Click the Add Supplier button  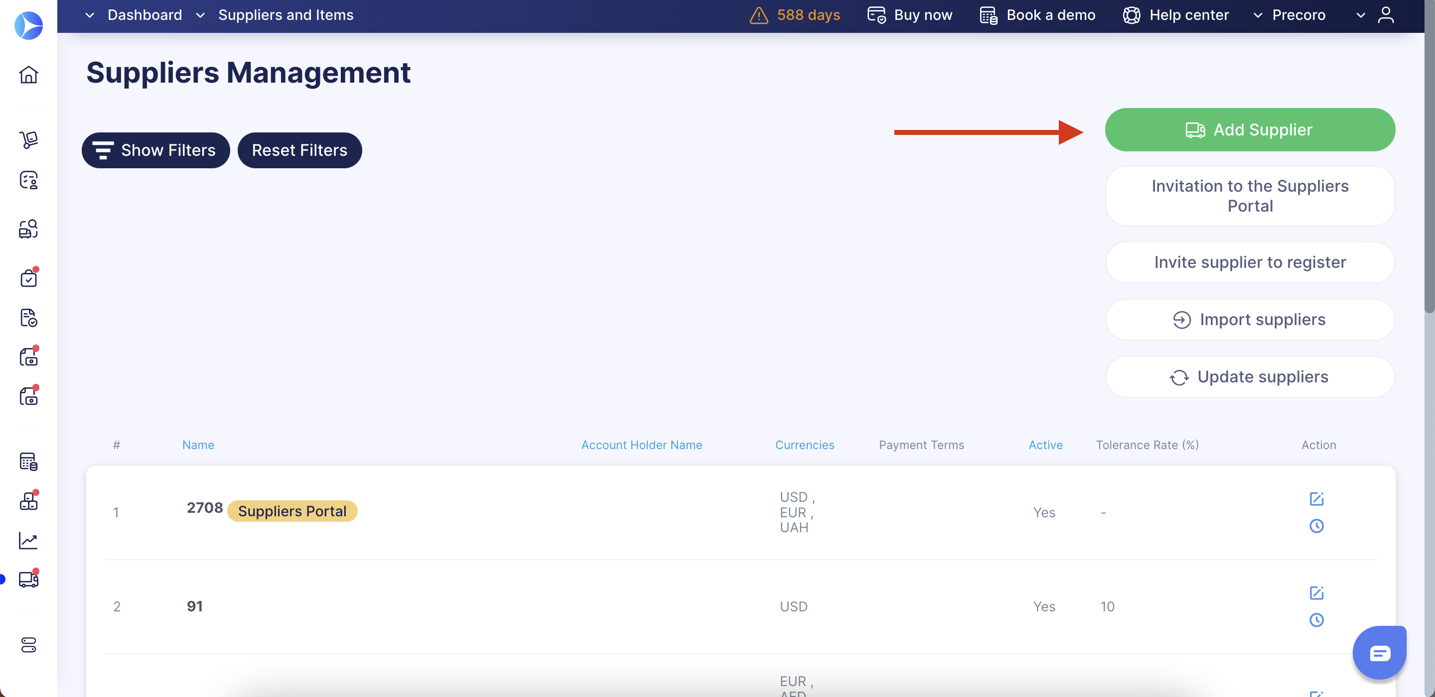coord(1250,130)
